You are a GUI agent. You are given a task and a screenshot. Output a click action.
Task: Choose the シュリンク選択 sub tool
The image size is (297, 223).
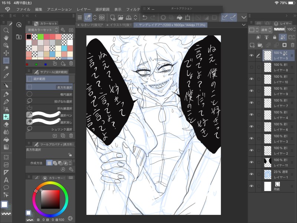click(x=49, y=129)
